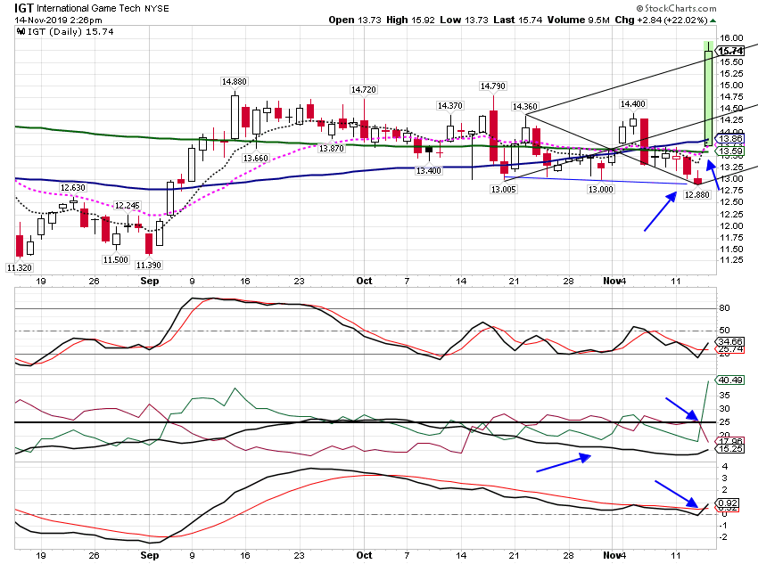Click the 0.92 MACD value tag
The height and width of the screenshot is (564, 758).
(x=728, y=503)
